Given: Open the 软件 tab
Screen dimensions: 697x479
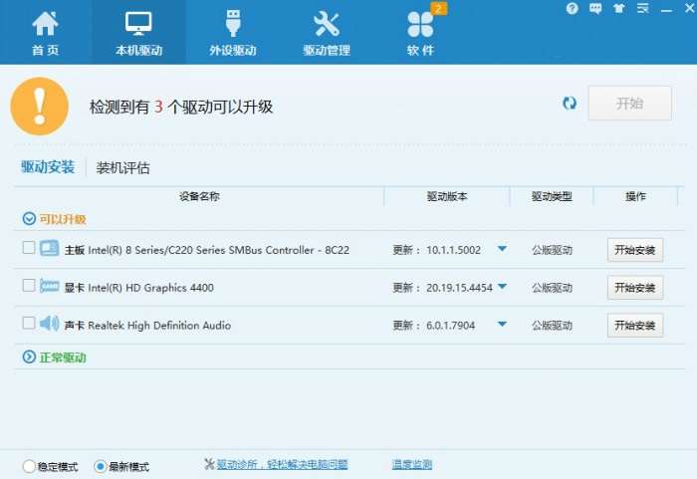Looking at the screenshot, I should click(420, 34).
